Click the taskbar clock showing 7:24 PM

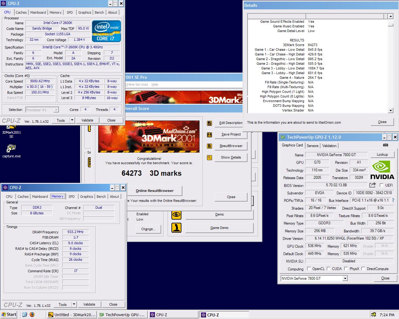point(387,315)
